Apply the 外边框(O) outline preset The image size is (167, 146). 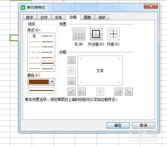pyautogui.click(x=96, y=34)
